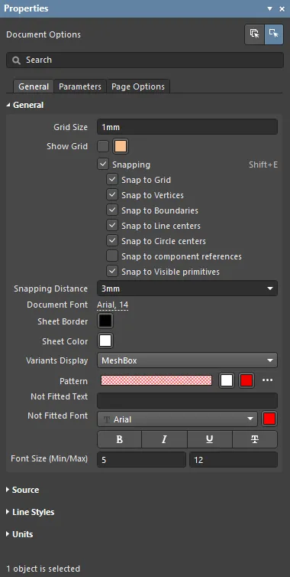Switch to the Parameters tab
This screenshot has height=577, width=290.
pos(80,86)
